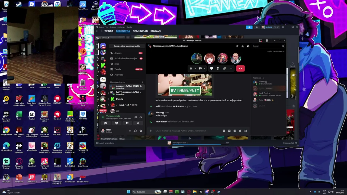
Task: Open more call options ellipsis
Action: tap(231, 69)
